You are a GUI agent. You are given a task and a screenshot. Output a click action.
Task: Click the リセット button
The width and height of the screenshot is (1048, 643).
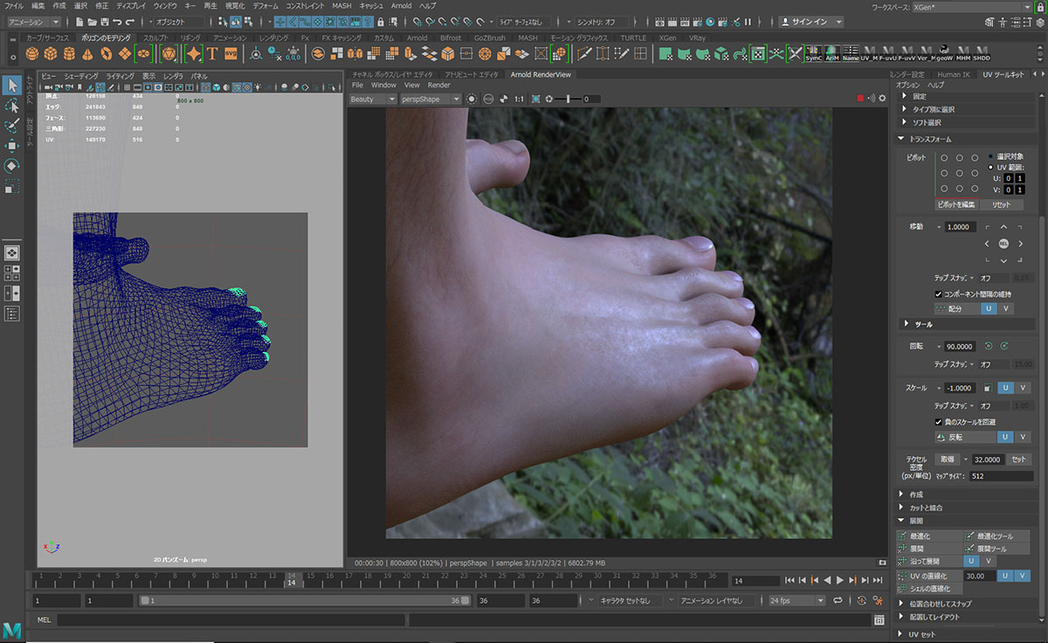pyautogui.click(x=1002, y=204)
